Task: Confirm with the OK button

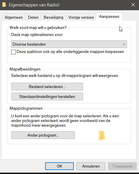Action: pos(59,166)
